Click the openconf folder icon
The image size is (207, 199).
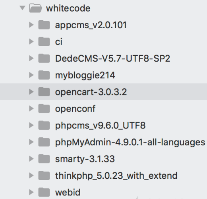coord(44,108)
